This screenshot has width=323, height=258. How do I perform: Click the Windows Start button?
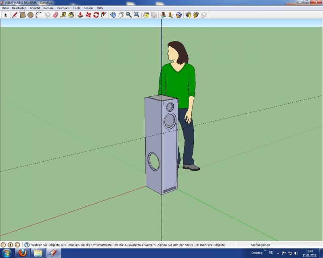pos(7,253)
